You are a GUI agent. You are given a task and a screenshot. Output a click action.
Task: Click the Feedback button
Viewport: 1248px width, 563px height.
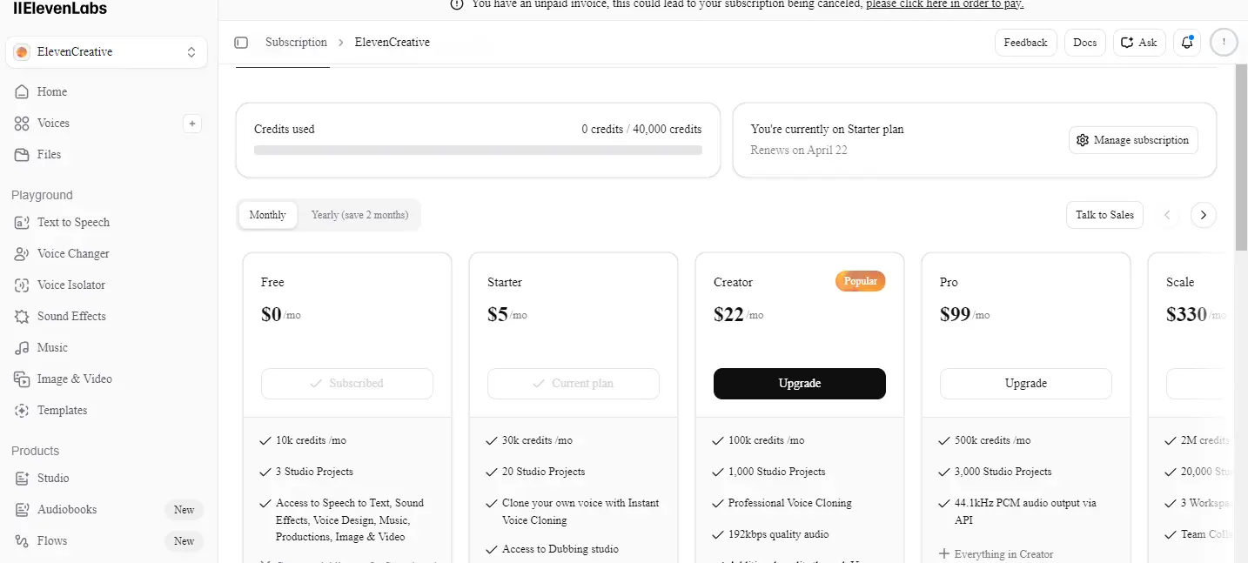[1026, 43]
